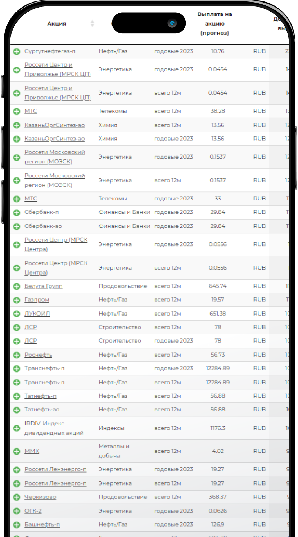
Task: Click the green plus icon beside Башнефть-п
Action: (17, 525)
